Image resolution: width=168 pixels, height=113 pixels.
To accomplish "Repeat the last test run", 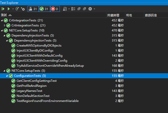I will 17,9.
